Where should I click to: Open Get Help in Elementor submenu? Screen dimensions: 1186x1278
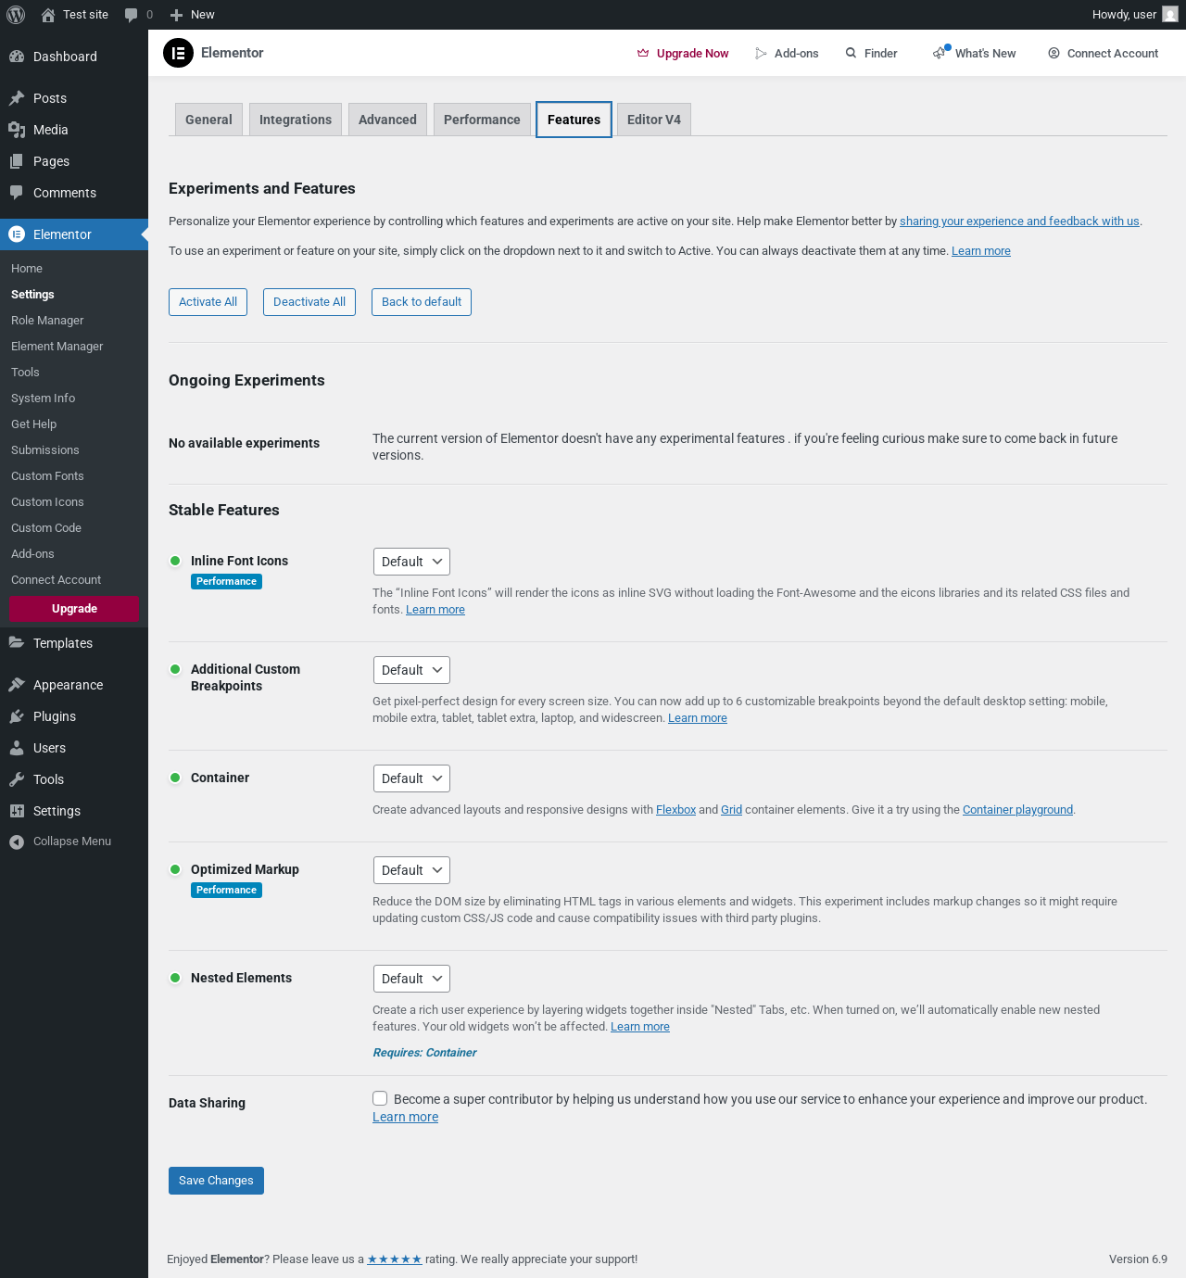tap(34, 424)
